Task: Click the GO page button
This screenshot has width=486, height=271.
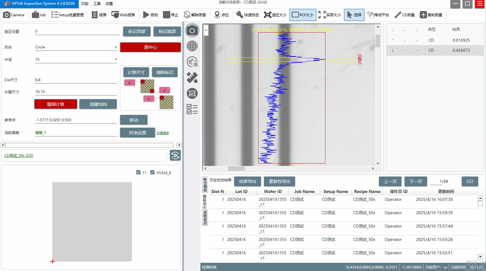Action: 470,182
